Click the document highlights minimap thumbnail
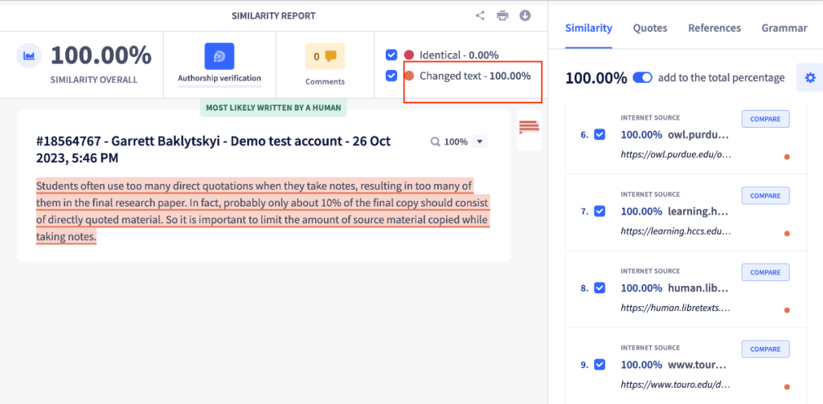Viewport: 823px width, 404px height. (528, 127)
